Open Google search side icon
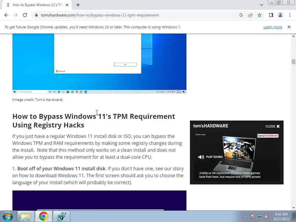Viewport: 296px width, 222px height. (x=241, y=15)
